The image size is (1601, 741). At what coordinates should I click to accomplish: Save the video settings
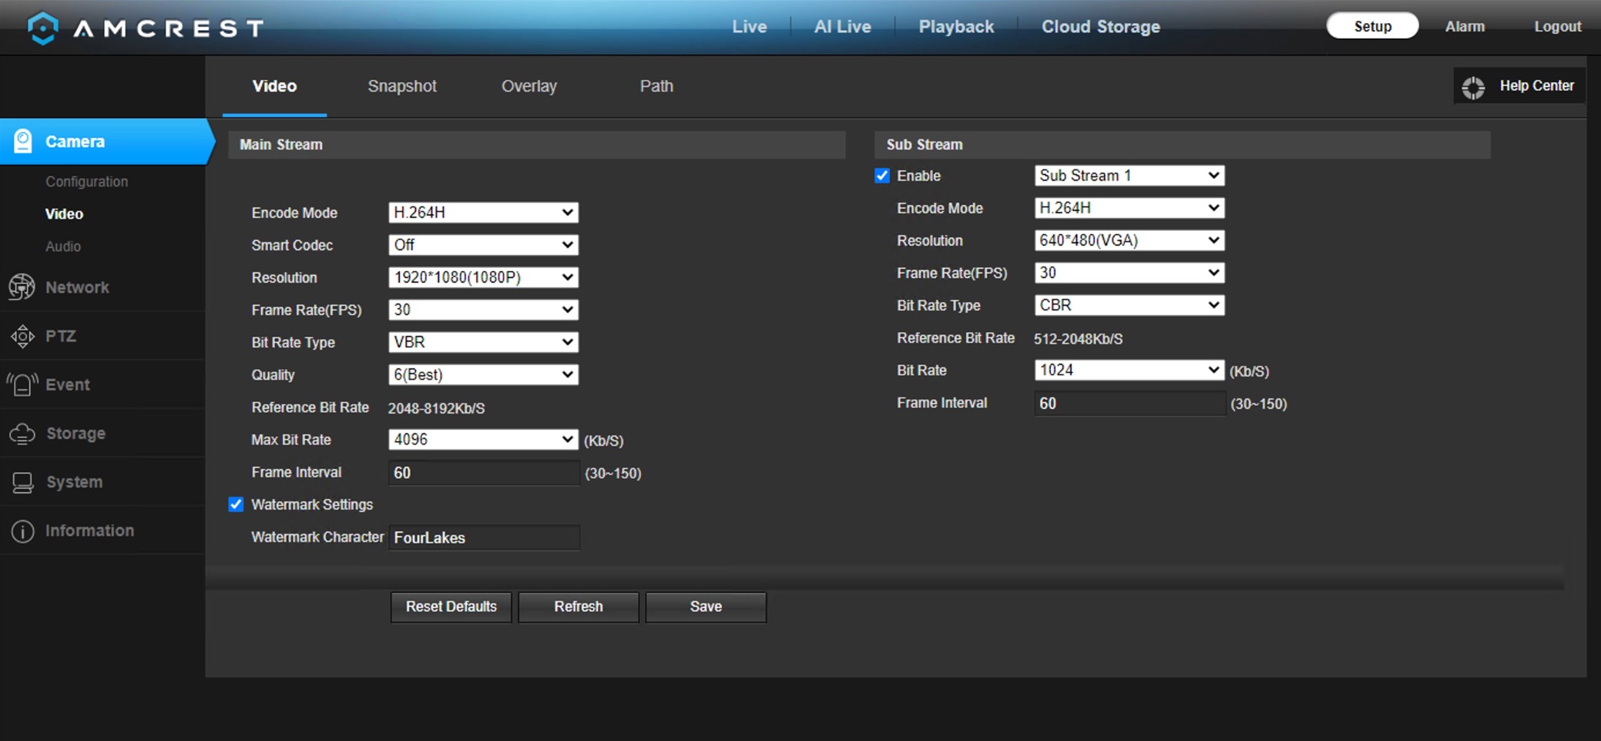click(706, 607)
